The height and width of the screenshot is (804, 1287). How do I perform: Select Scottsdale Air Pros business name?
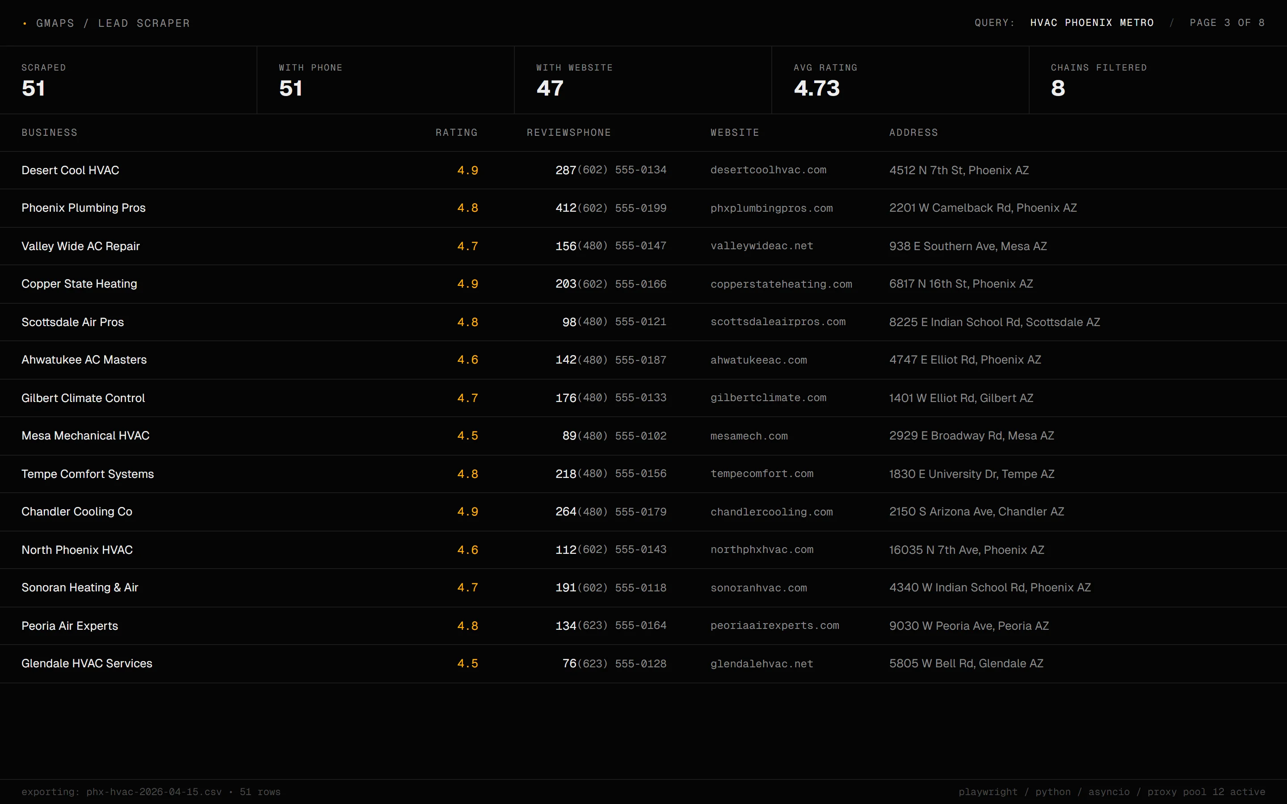(x=72, y=322)
